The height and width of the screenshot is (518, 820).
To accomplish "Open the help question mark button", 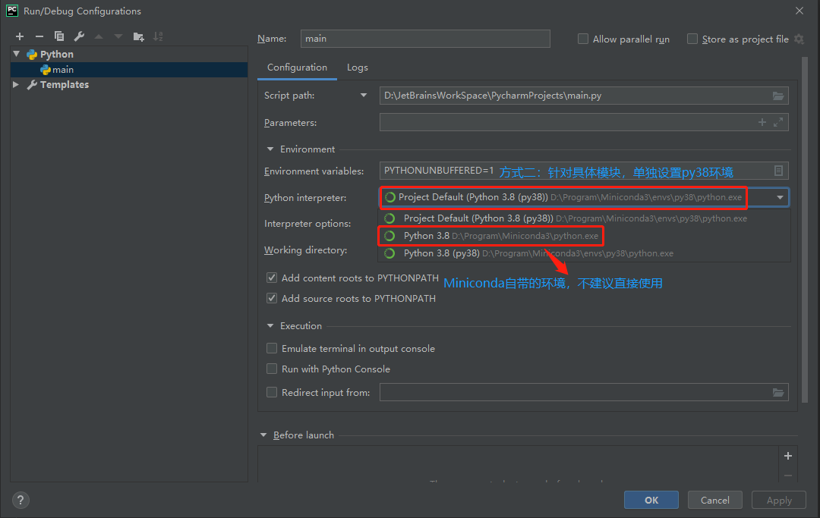I will [20, 500].
